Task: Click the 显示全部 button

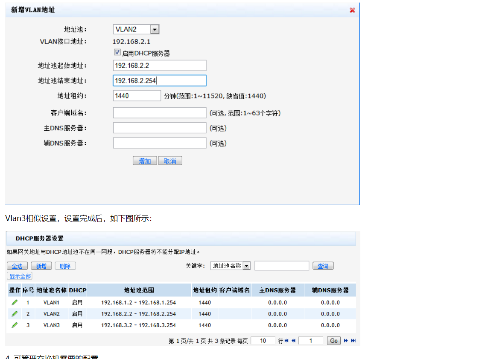Action: [20, 276]
